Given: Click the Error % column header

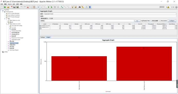Looking at the screenshot, I should point(140,24).
